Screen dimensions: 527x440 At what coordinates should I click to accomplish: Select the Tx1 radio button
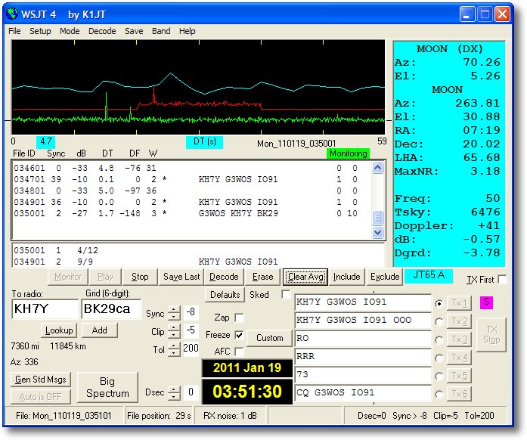coord(439,303)
